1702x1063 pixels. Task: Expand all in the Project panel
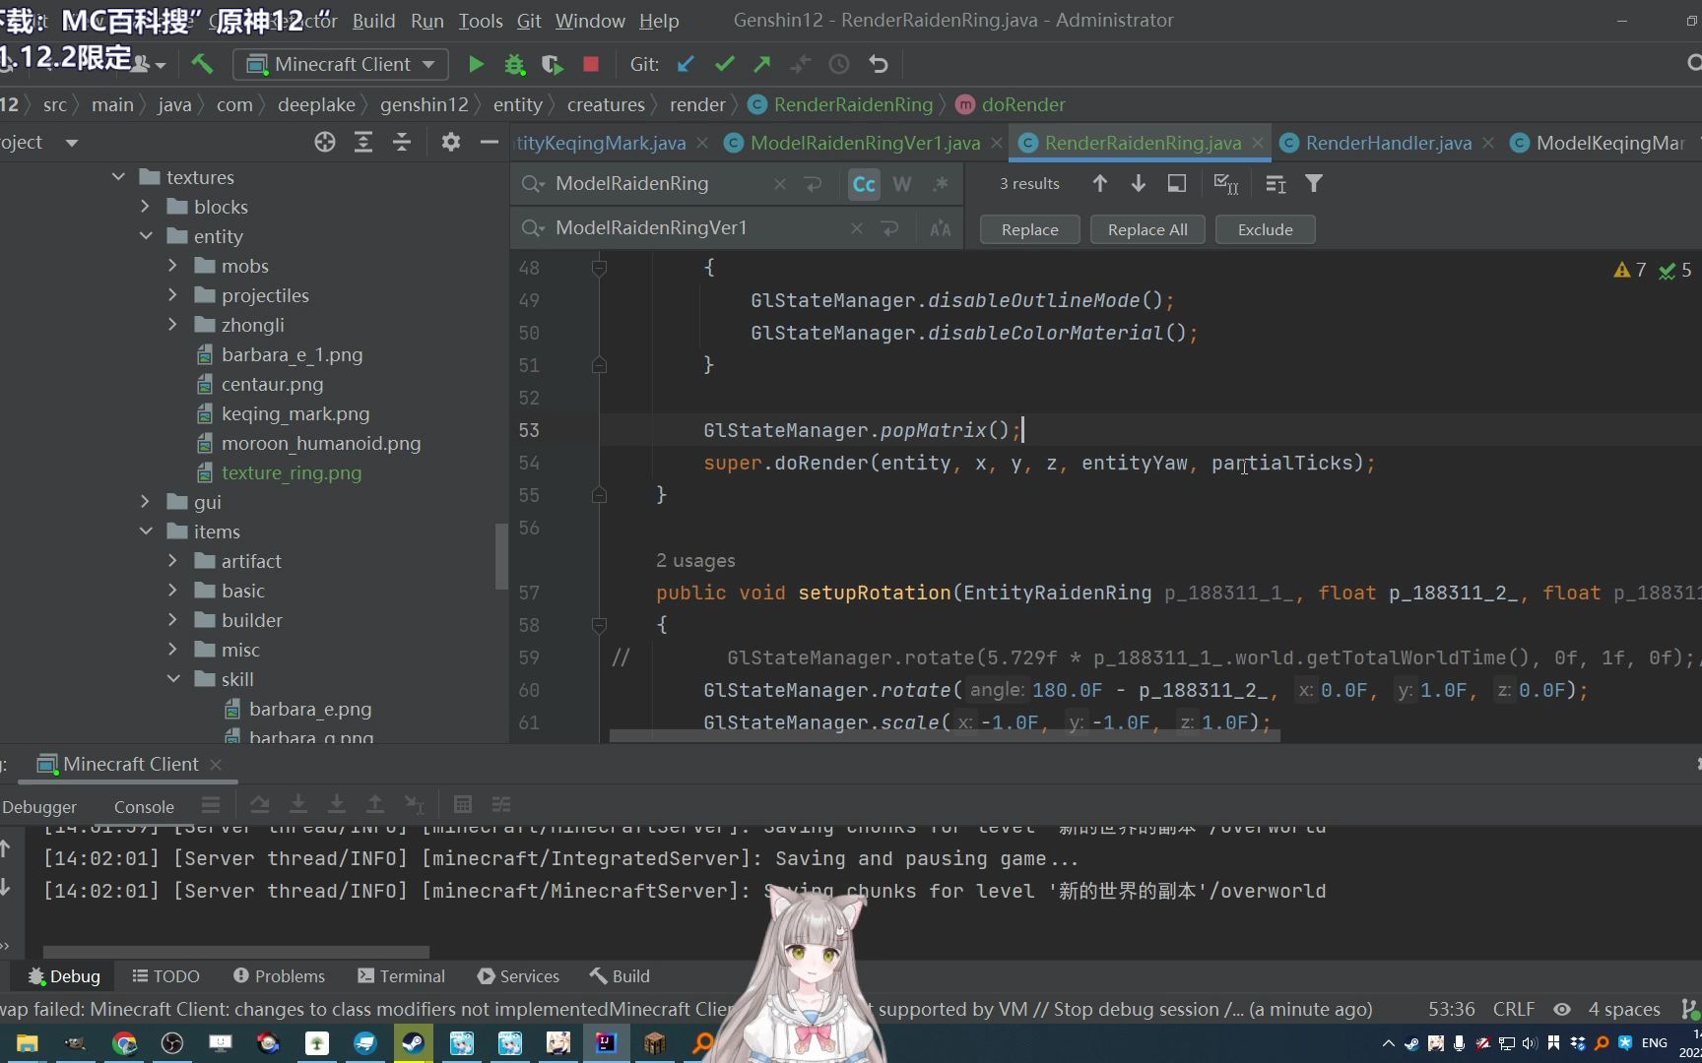tap(363, 143)
